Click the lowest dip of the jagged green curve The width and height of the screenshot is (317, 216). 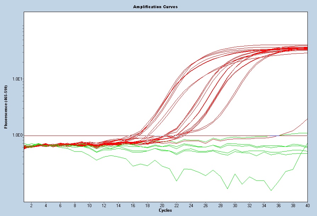click(x=271, y=190)
